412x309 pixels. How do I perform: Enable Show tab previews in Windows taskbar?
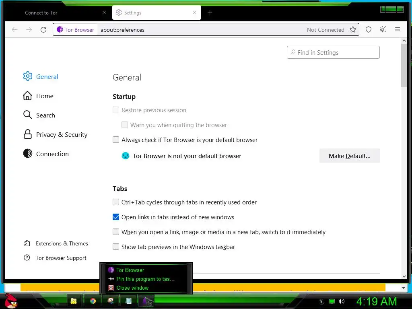tap(116, 247)
